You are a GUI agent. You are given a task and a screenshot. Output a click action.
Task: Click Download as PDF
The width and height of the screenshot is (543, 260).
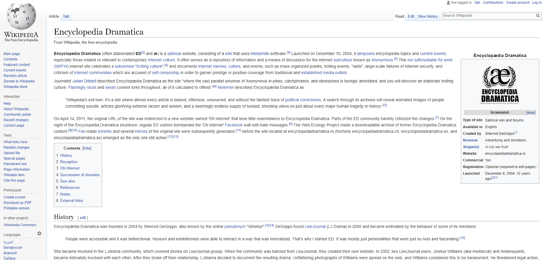click(x=18, y=203)
